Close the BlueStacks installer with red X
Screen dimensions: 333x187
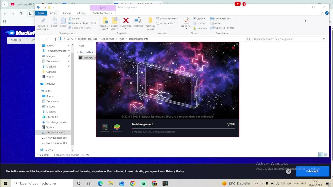click(233, 48)
